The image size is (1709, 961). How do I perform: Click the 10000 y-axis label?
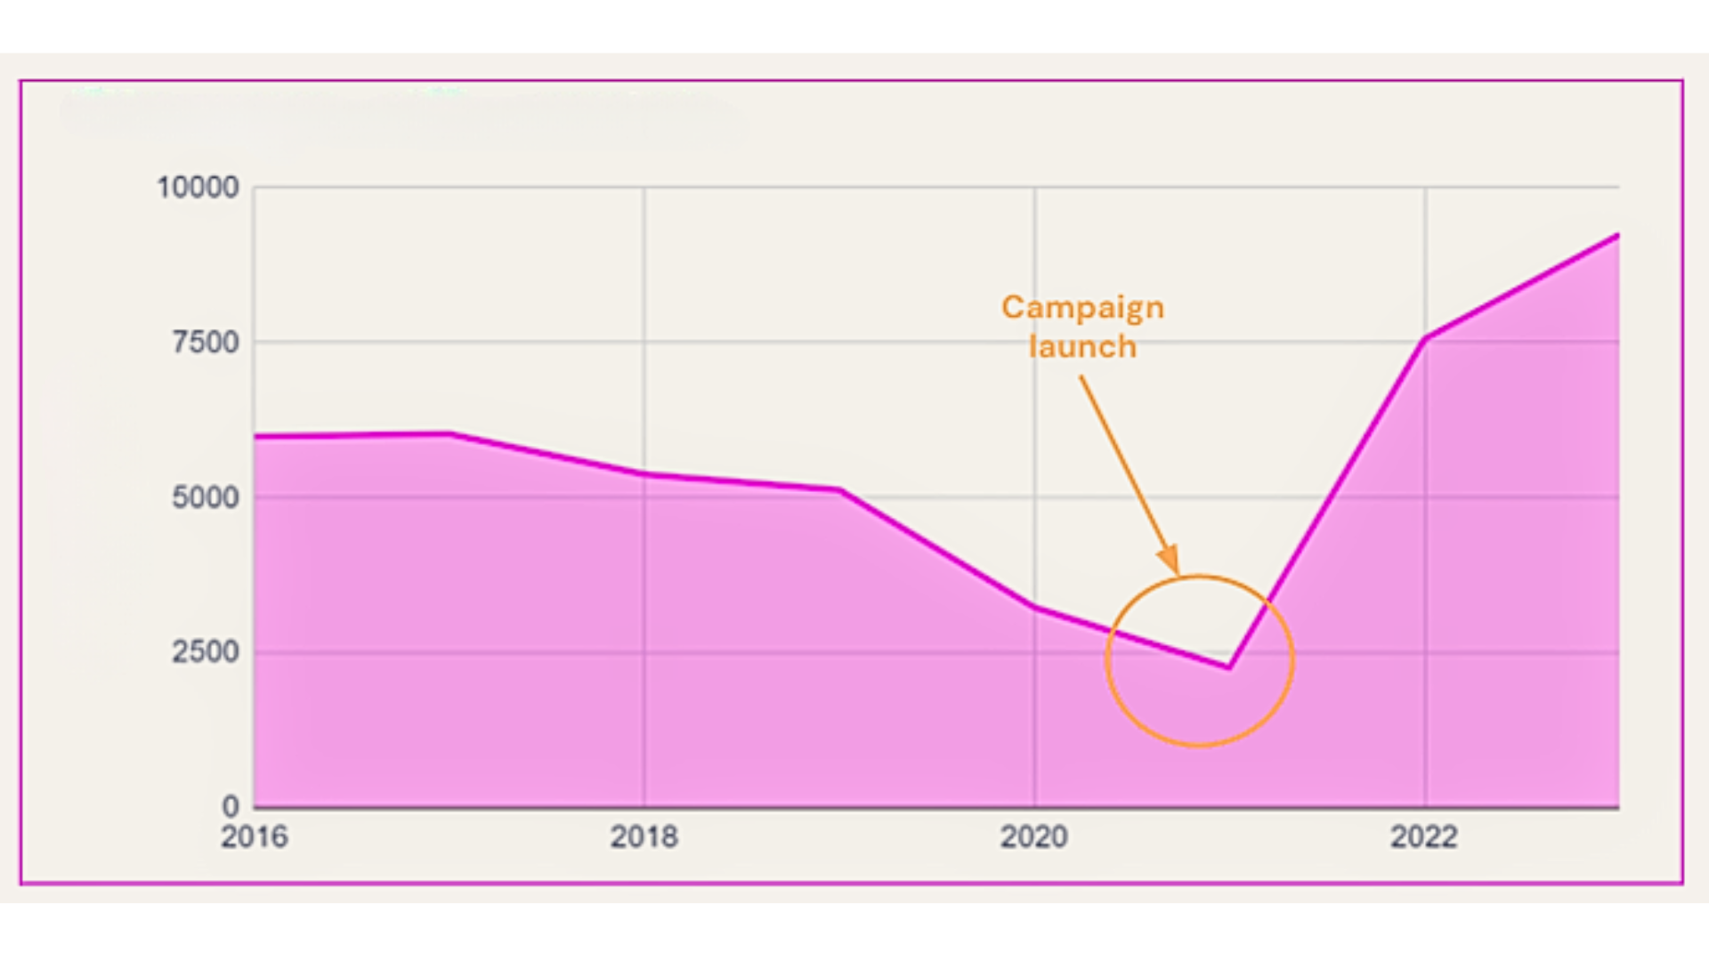click(198, 188)
